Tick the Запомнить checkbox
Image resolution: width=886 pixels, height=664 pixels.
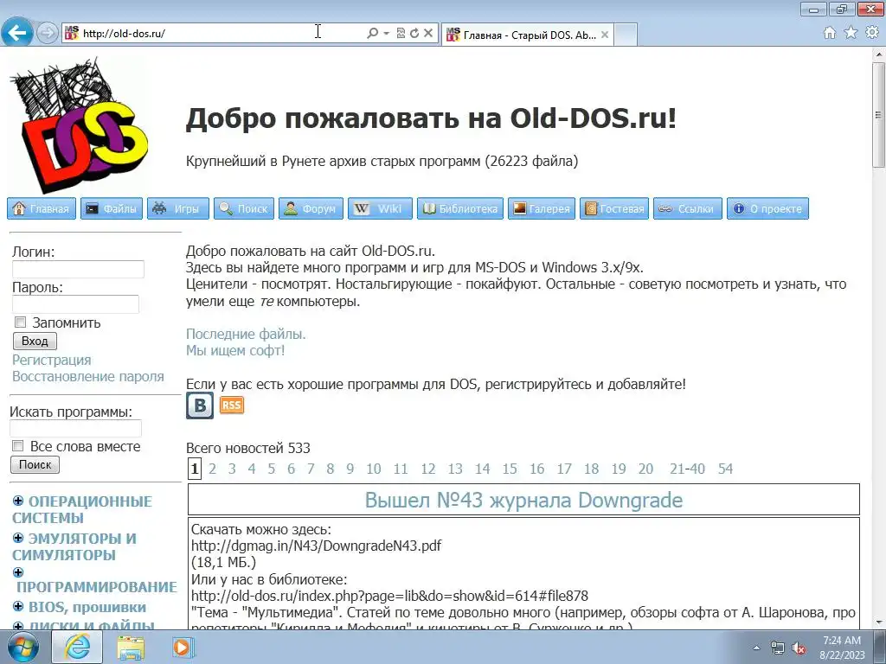pyautogui.click(x=21, y=322)
